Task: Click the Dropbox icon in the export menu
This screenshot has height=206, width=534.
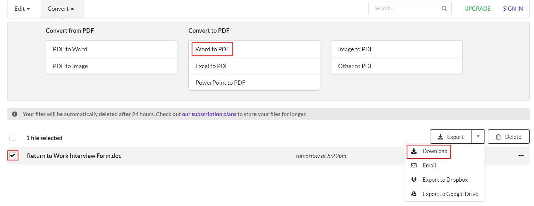Action: click(414, 180)
